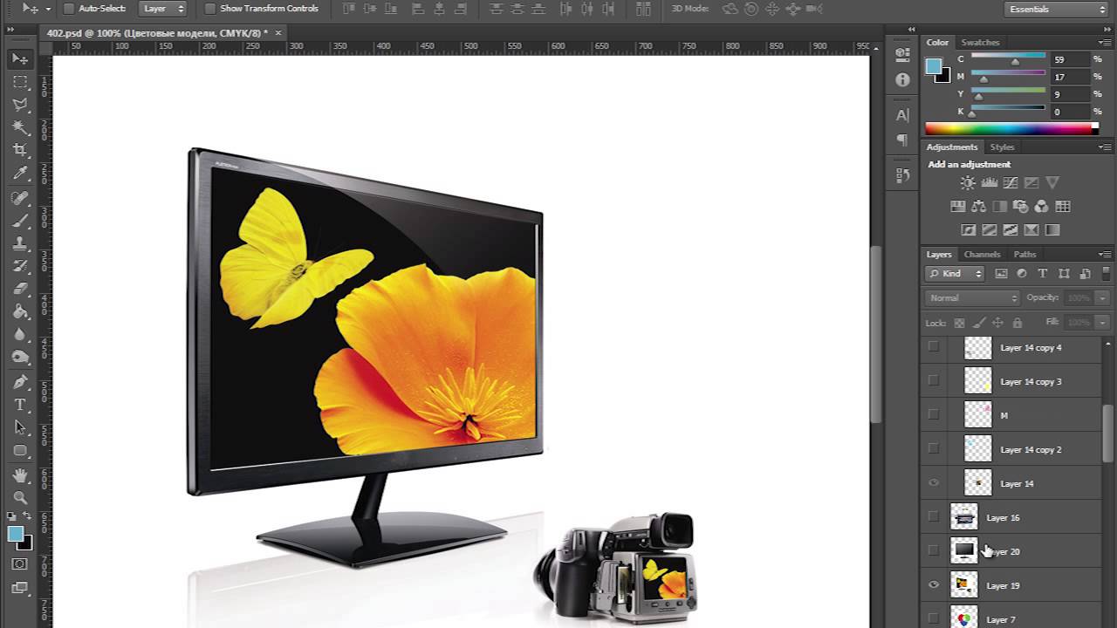Select the Magic Wand tool
The image size is (1117, 628).
click(x=20, y=127)
